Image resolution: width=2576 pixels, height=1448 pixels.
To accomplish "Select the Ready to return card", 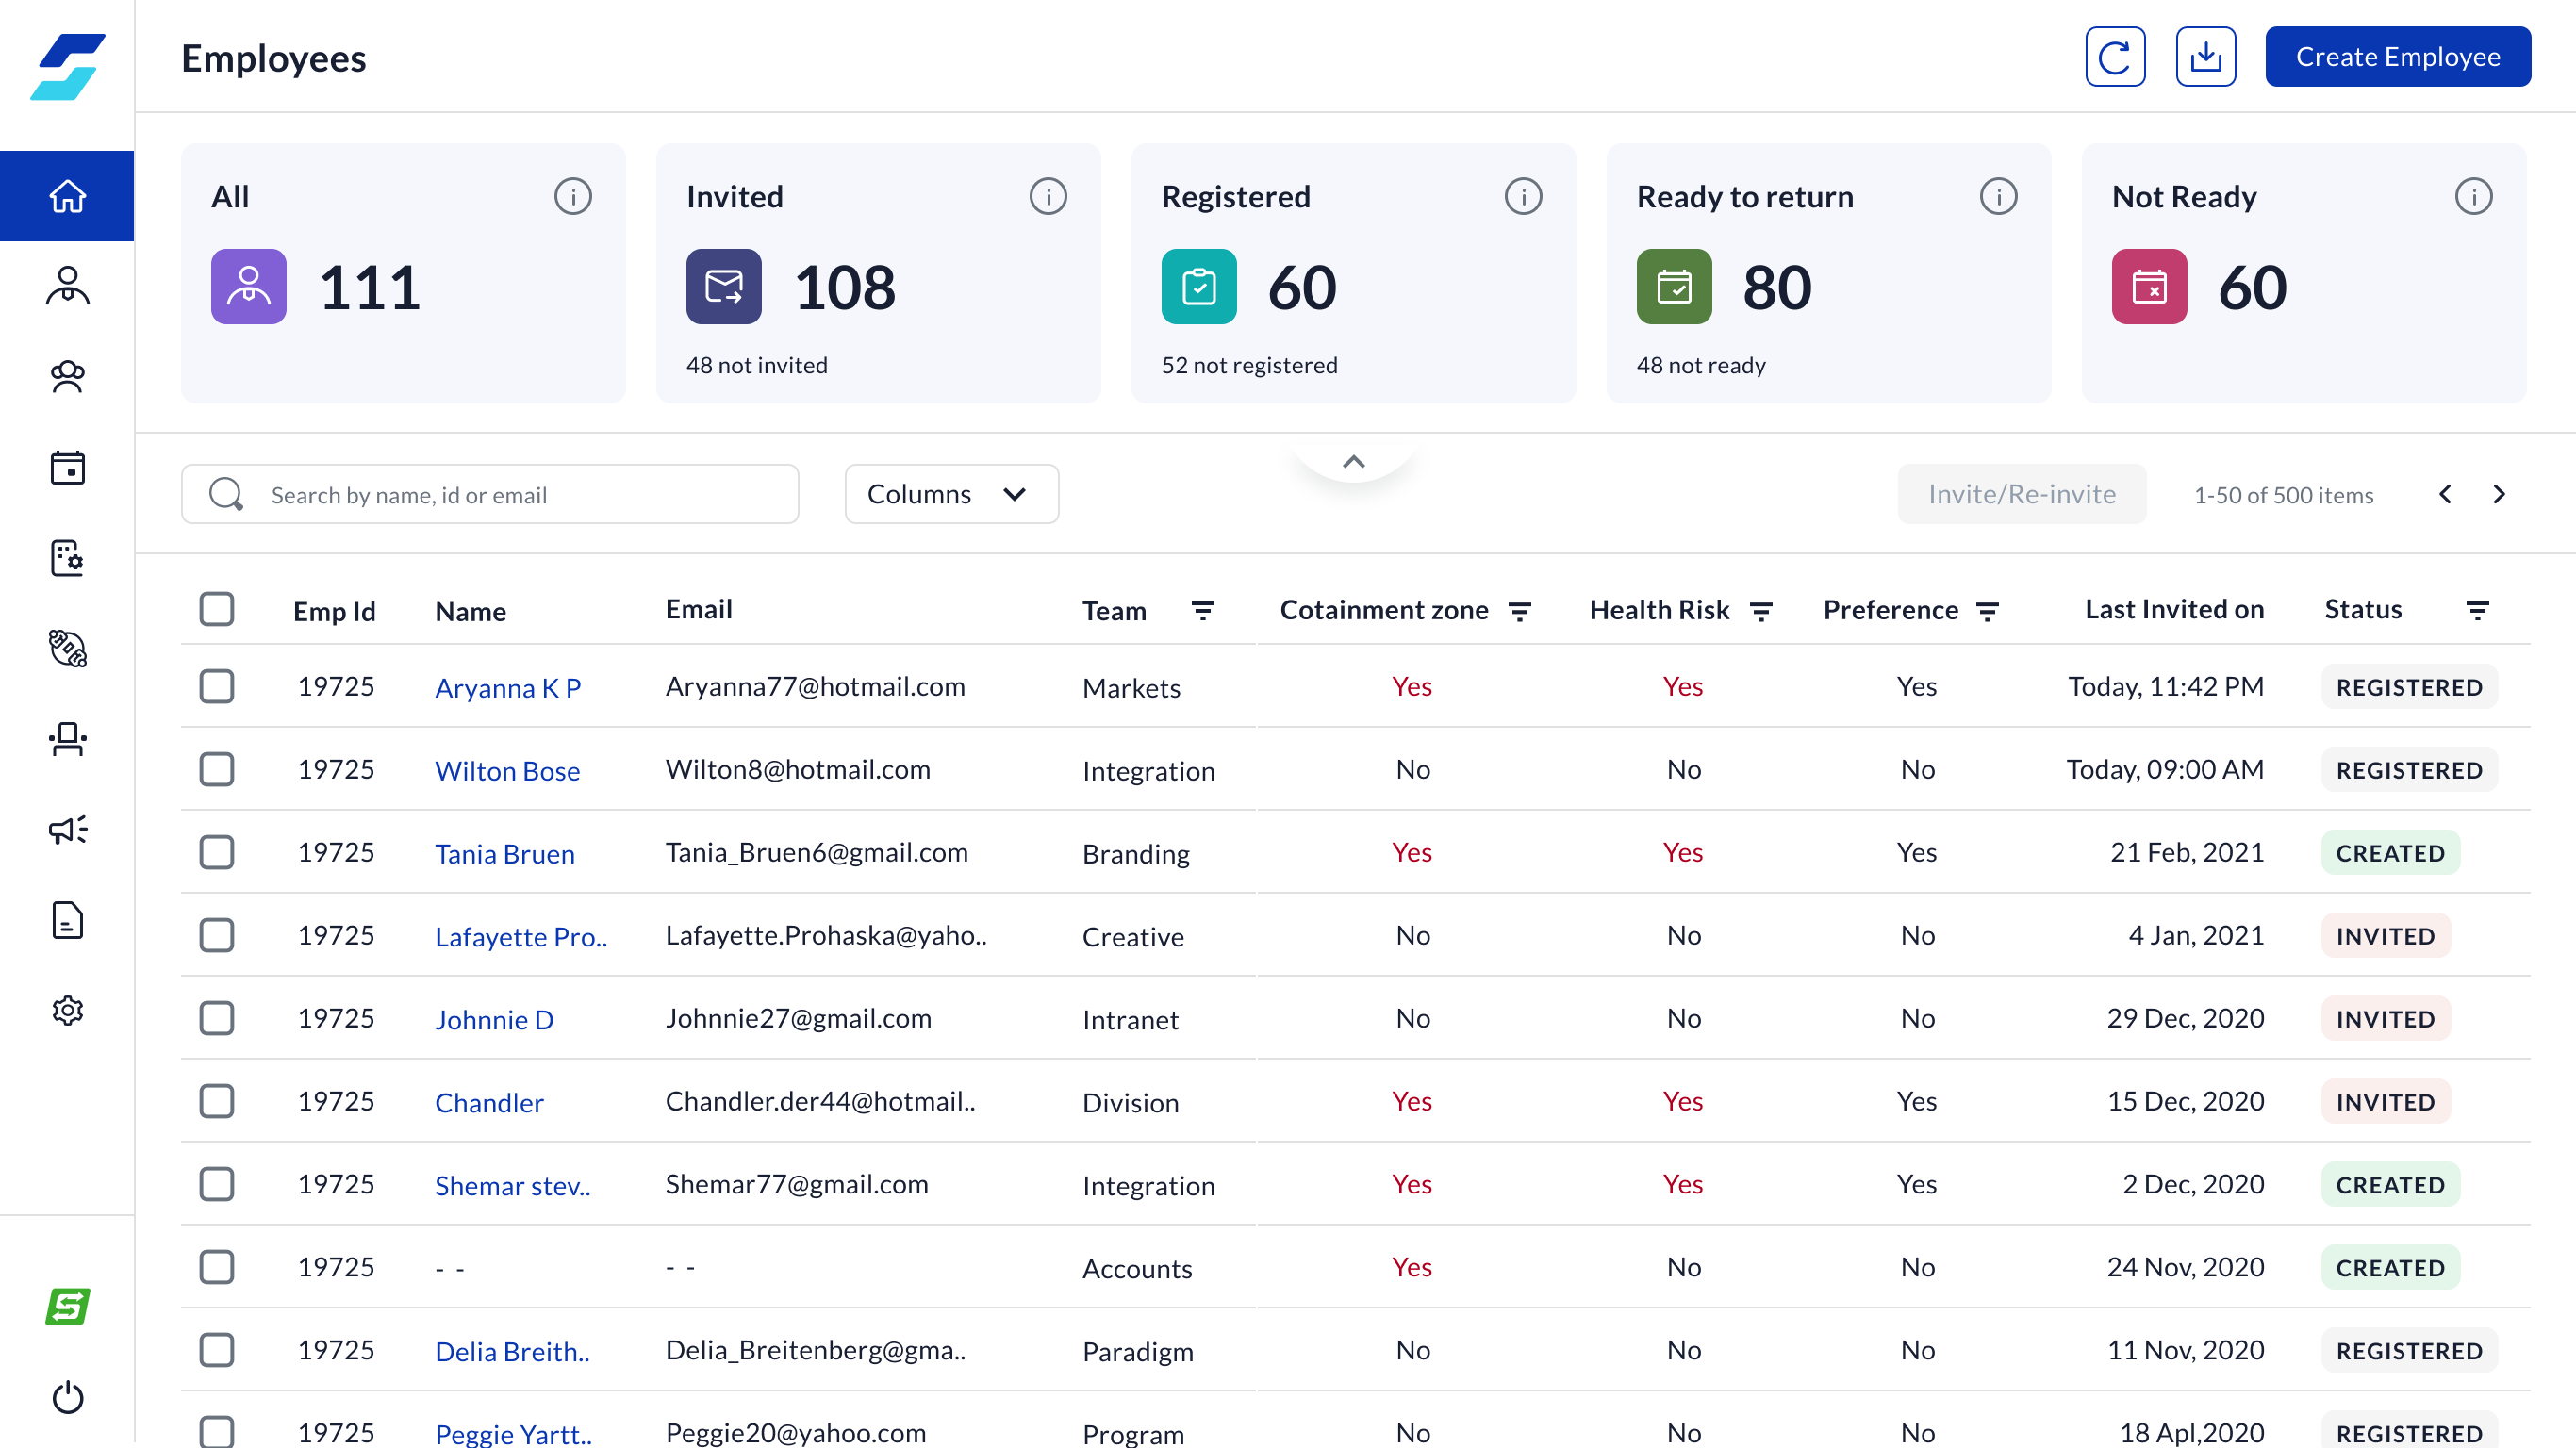I will 1827,272.
